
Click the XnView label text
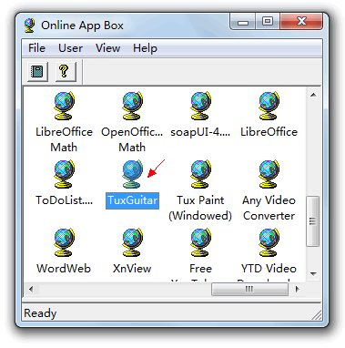point(132,269)
